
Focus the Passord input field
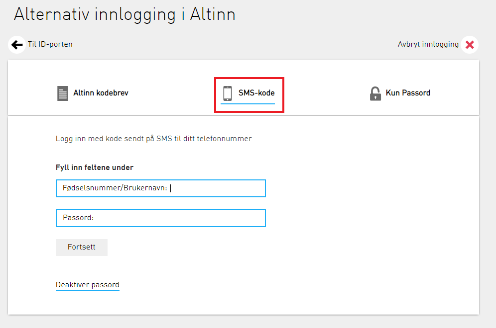click(161, 218)
